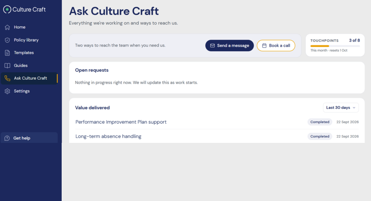Click Completed badge for Performance Improvement Plan
Screen dimensions: 371x201
tap(320, 122)
